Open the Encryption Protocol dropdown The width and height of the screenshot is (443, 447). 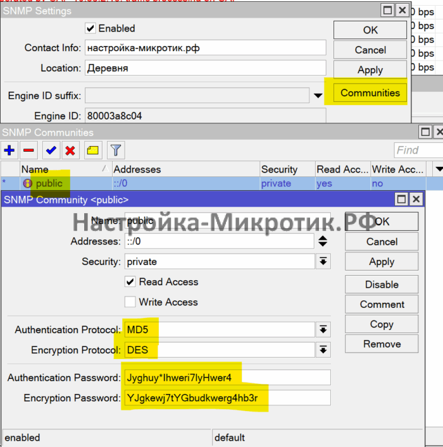[323, 350]
